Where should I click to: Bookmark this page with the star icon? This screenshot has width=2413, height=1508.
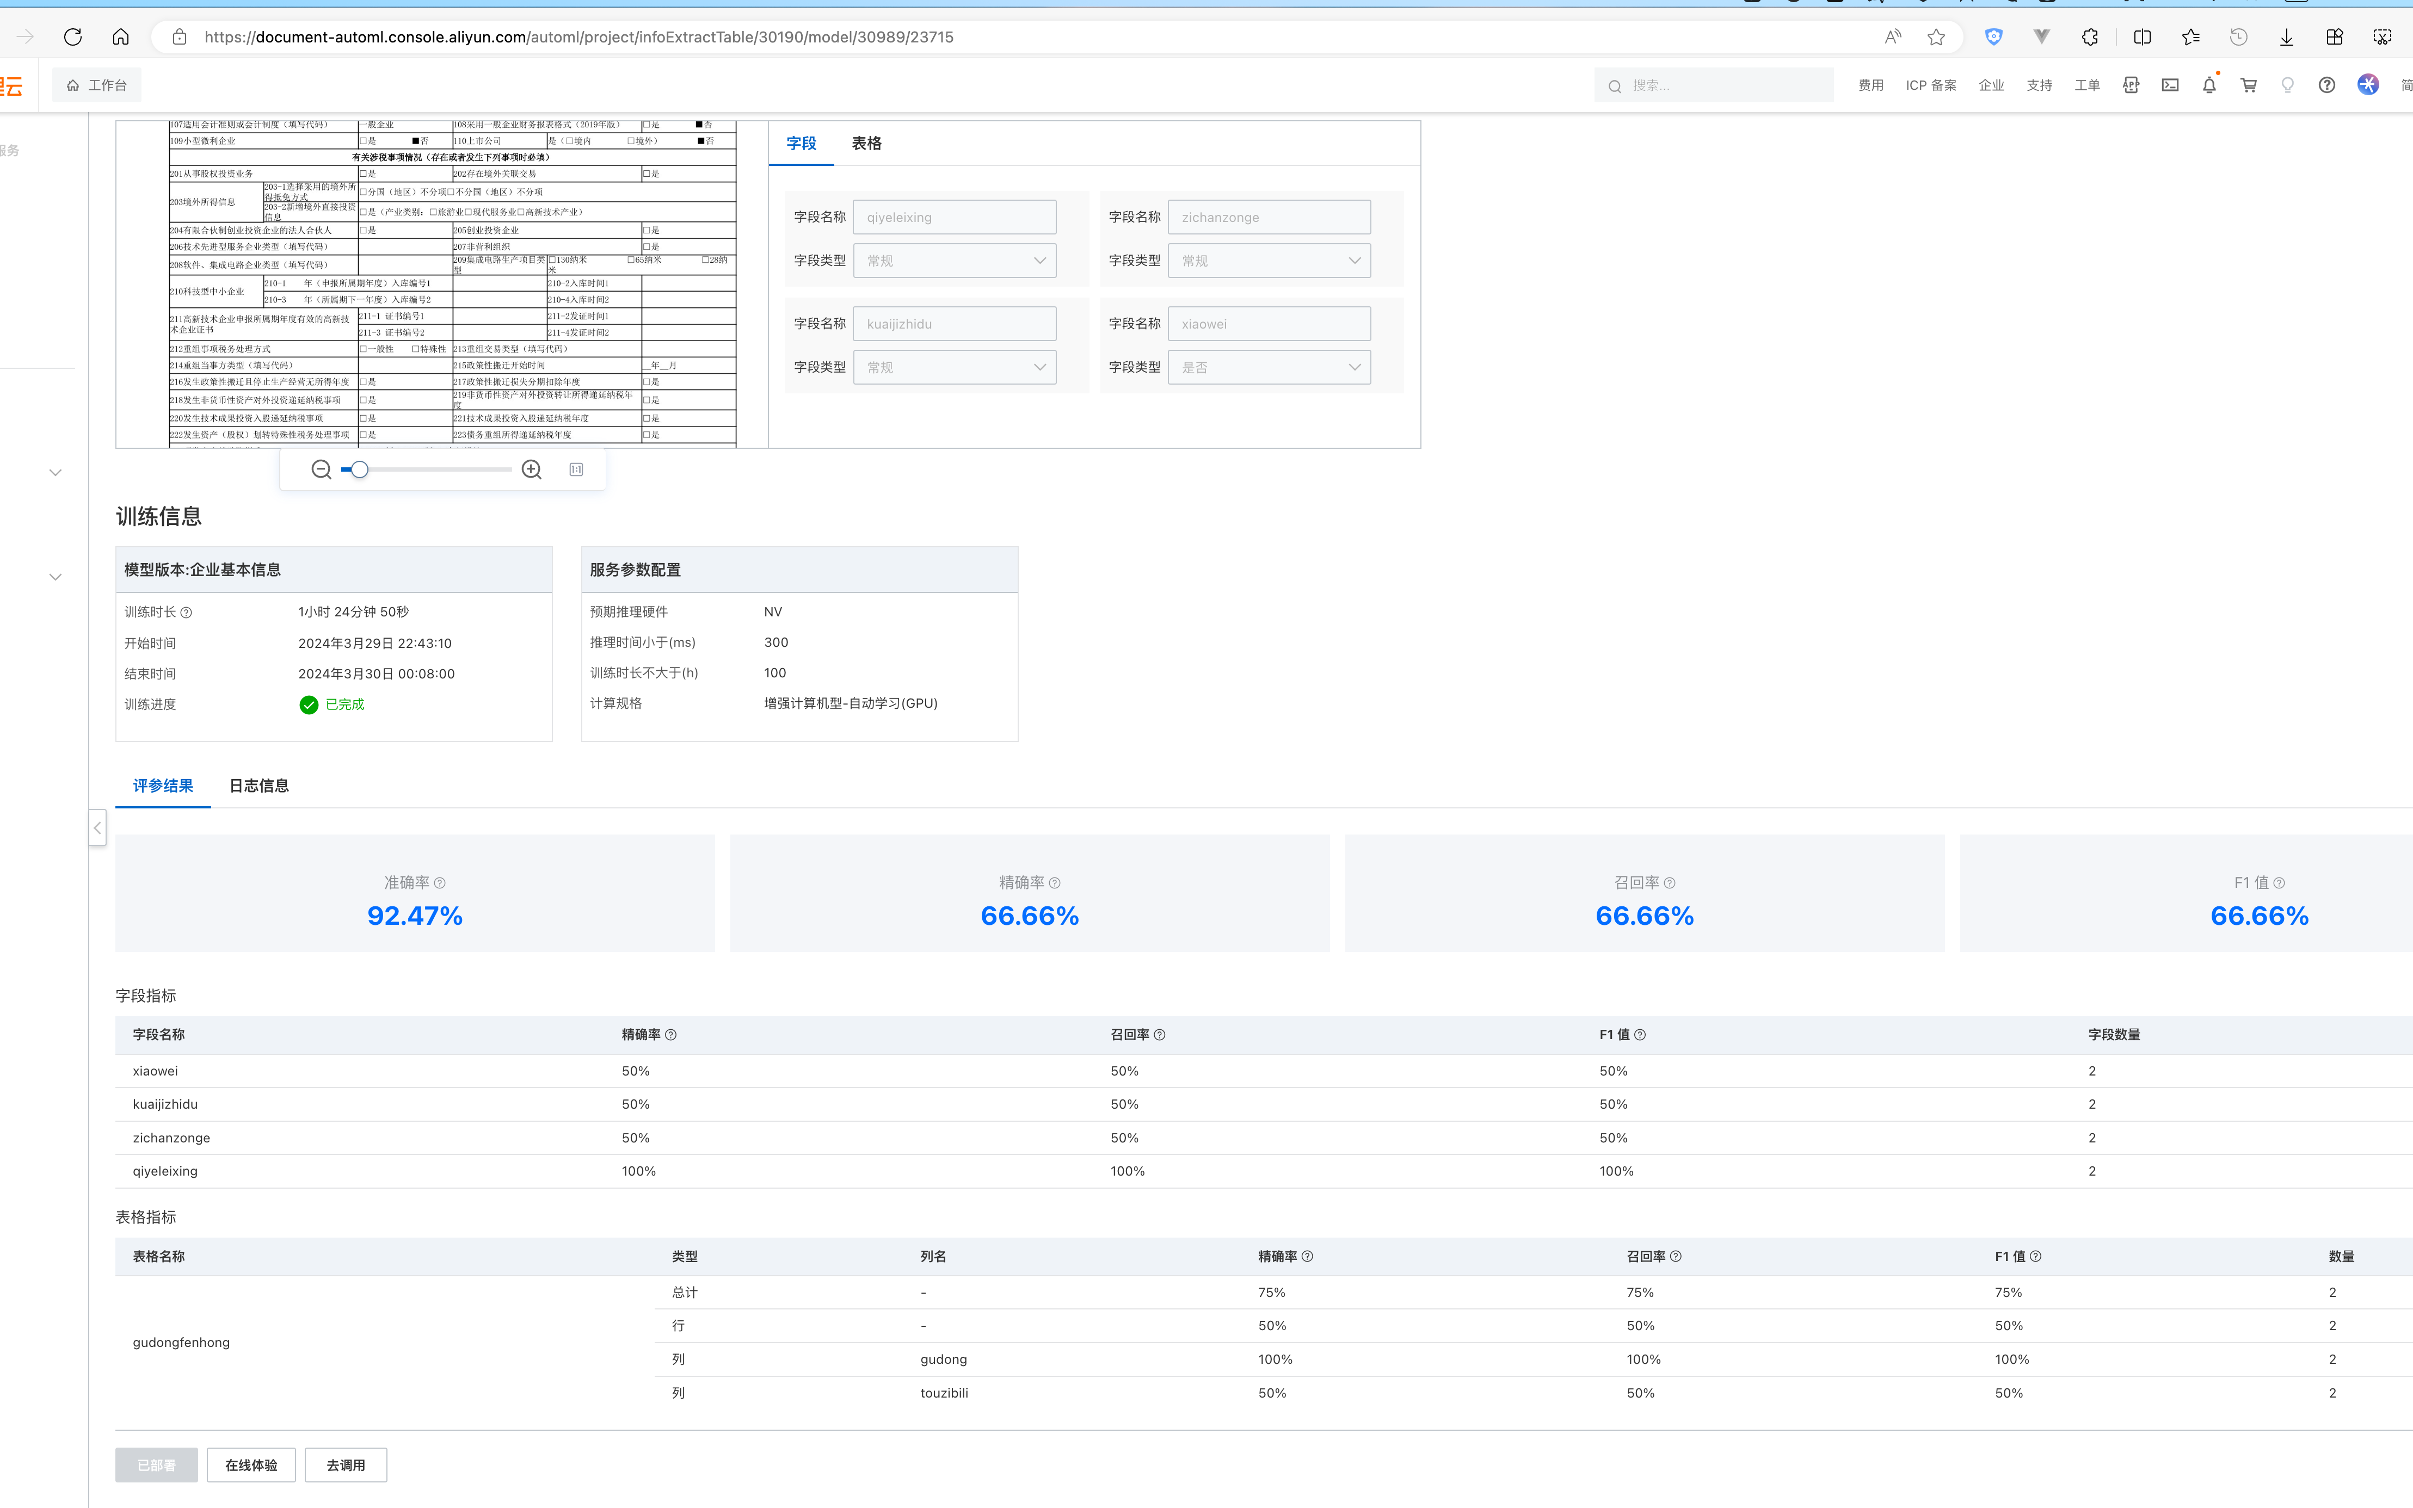[1936, 37]
